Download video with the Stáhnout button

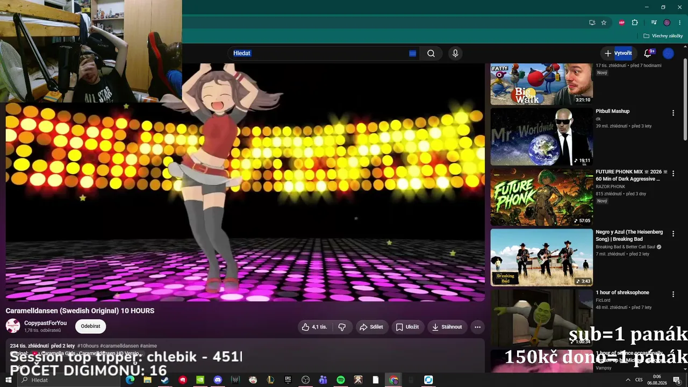(447, 327)
